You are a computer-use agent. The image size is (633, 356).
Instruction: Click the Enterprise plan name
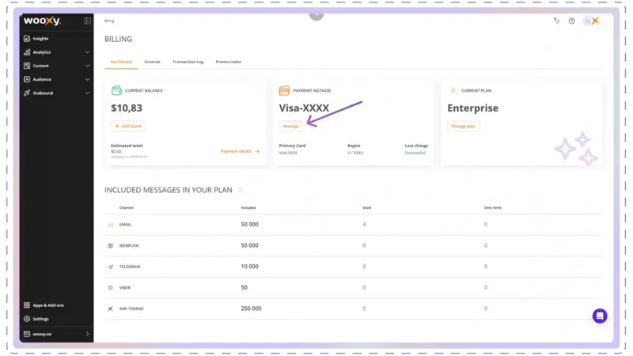[x=472, y=108]
